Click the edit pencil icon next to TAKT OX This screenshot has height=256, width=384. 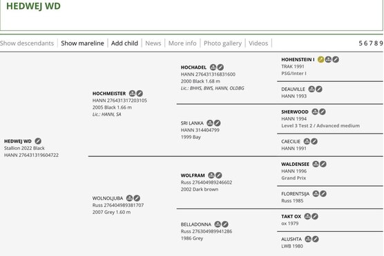point(315,216)
